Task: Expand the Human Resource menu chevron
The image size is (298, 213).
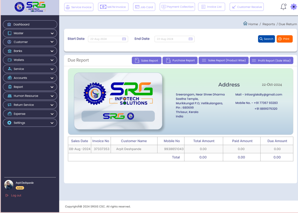Action: [x=52, y=96]
